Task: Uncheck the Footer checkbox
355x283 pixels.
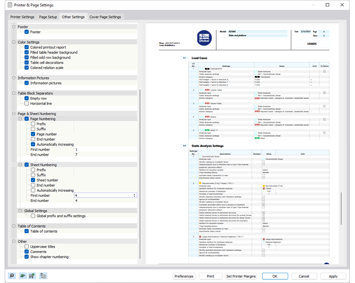Action: (27, 32)
